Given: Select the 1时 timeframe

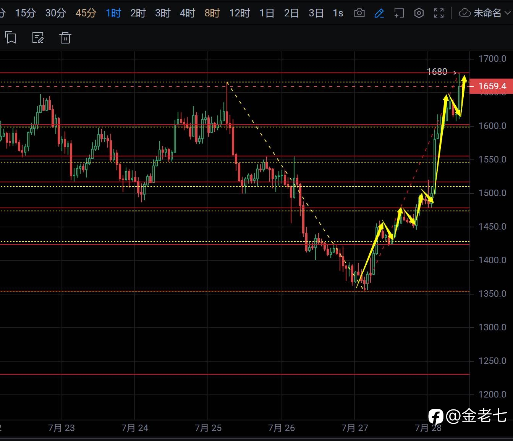Looking at the screenshot, I should [113, 13].
